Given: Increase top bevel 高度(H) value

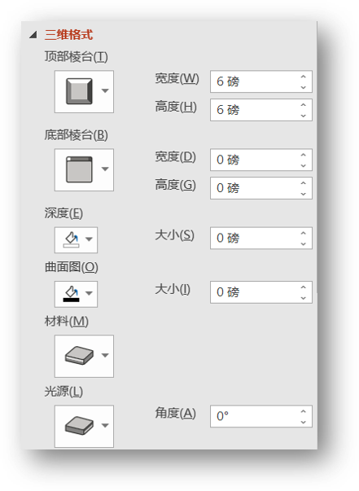Looking at the screenshot, I should coord(303,105).
